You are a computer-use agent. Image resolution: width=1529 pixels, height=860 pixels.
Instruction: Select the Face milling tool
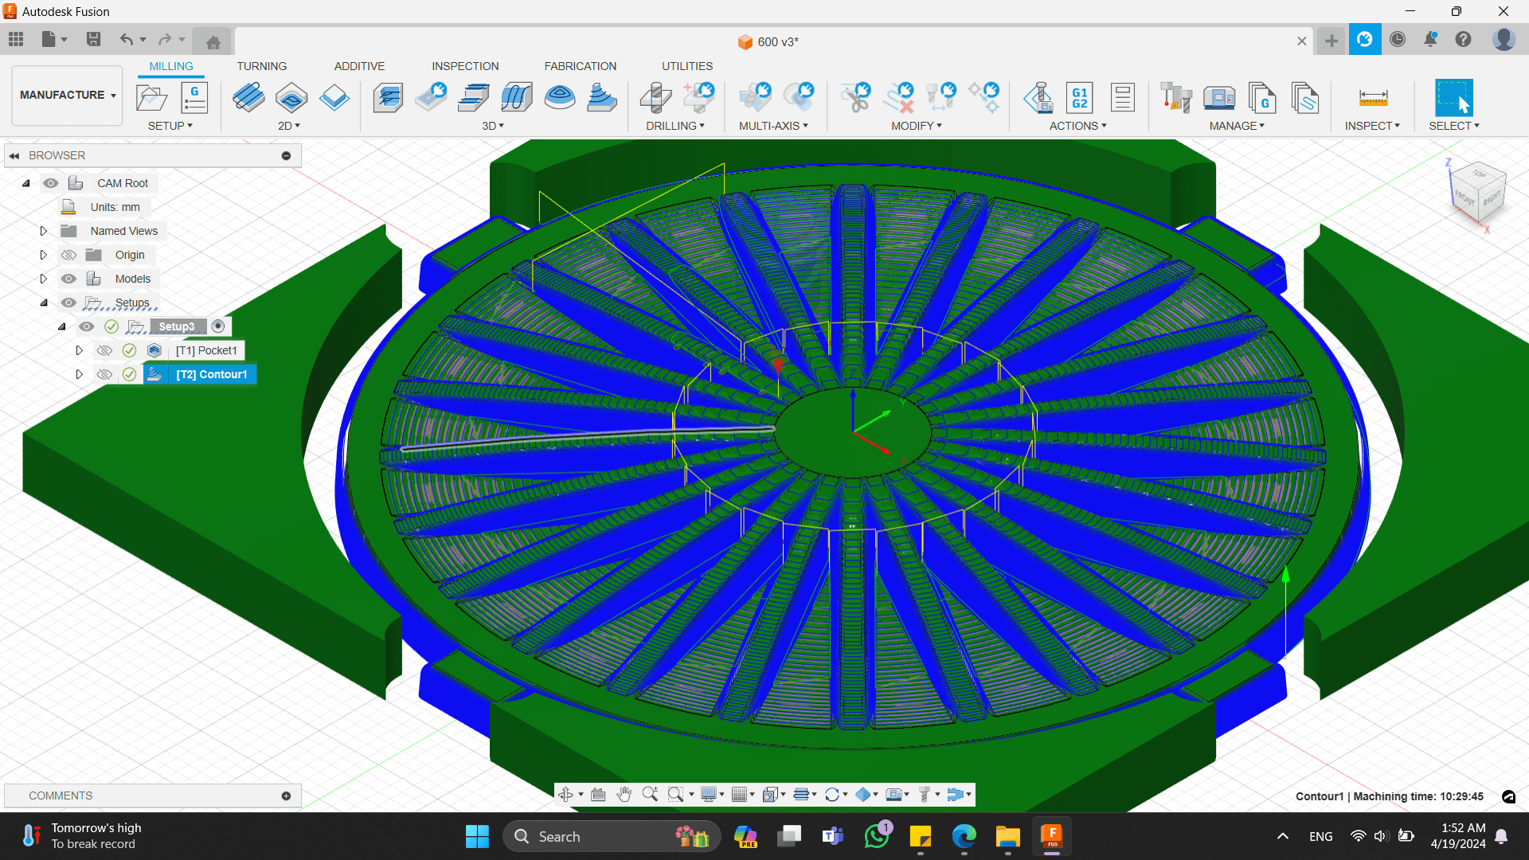334,98
